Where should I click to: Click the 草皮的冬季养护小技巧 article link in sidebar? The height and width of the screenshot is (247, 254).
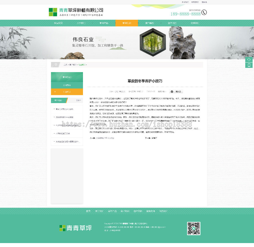65,109
